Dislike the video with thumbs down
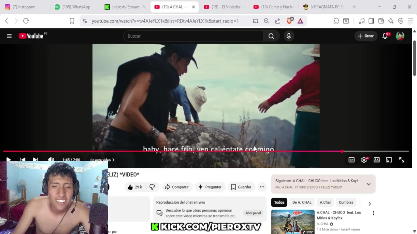417x234 pixels. pyautogui.click(x=152, y=187)
